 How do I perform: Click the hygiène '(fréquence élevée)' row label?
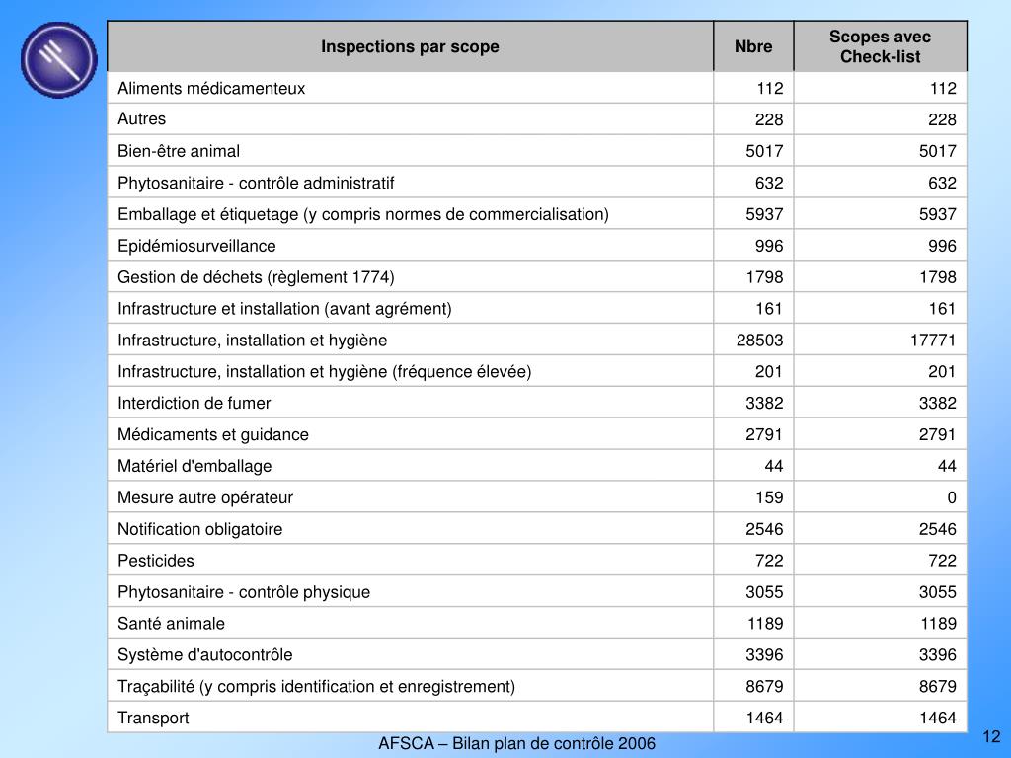(x=324, y=372)
